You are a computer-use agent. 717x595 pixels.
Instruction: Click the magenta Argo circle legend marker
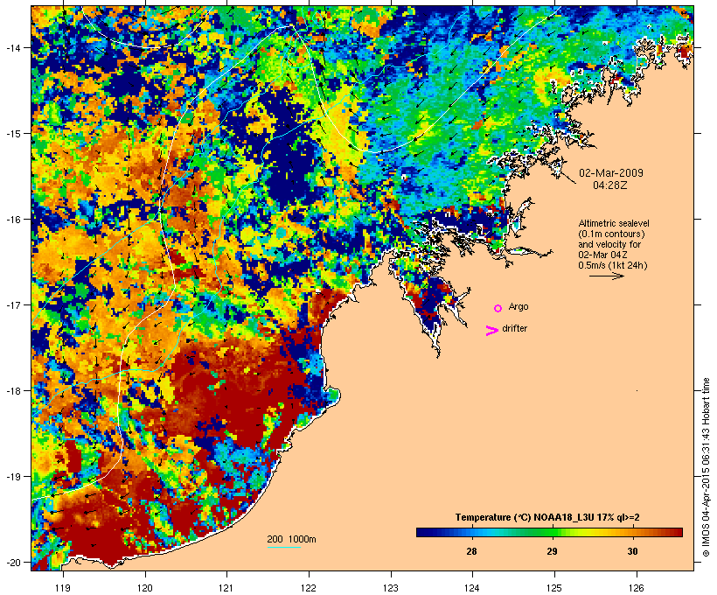coord(498,309)
